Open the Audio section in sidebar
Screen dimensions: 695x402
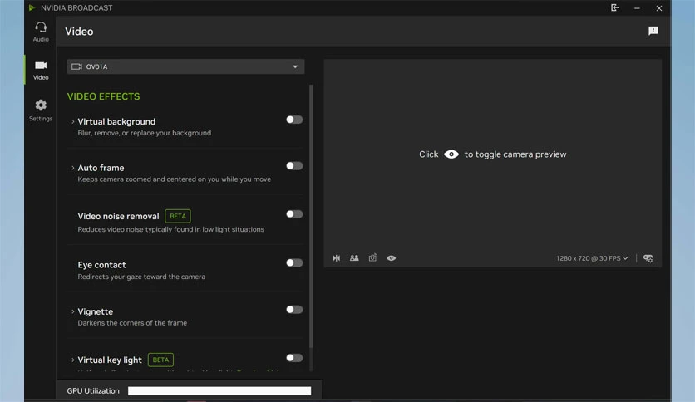(x=41, y=32)
